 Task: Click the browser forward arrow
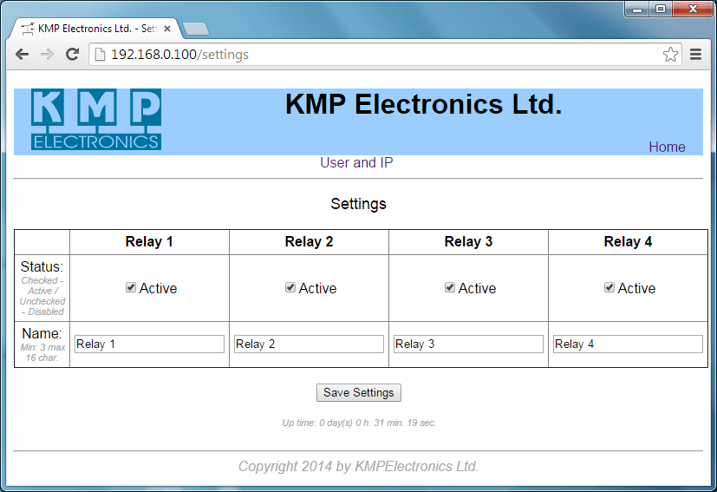coord(47,55)
